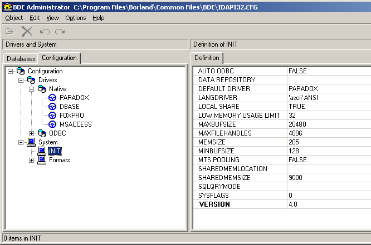Open the View menu
The image size is (371, 245).
coord(52,18)
